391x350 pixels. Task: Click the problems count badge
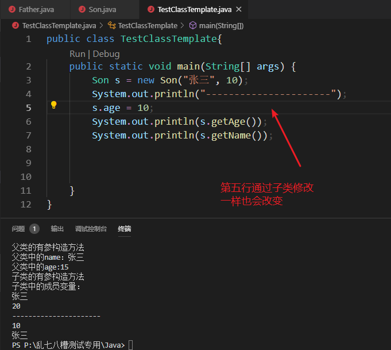[34, 229]
